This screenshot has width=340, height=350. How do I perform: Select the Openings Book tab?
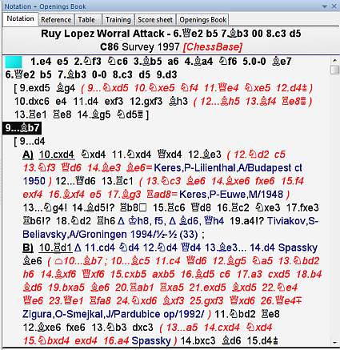click(x=203, y=20)
